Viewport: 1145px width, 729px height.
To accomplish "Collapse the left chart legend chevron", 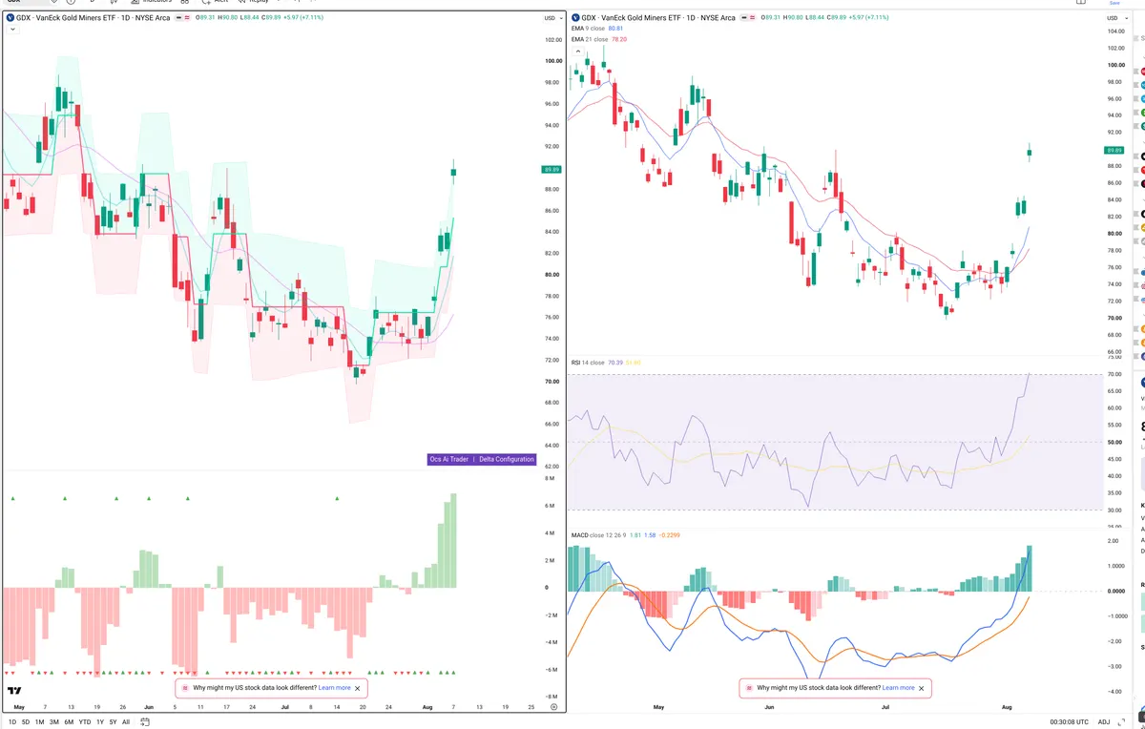I will click(12, 30).
